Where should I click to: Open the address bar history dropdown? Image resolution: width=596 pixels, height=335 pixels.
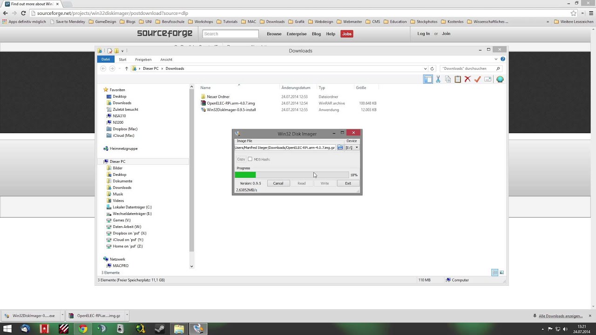click(425, 68)
